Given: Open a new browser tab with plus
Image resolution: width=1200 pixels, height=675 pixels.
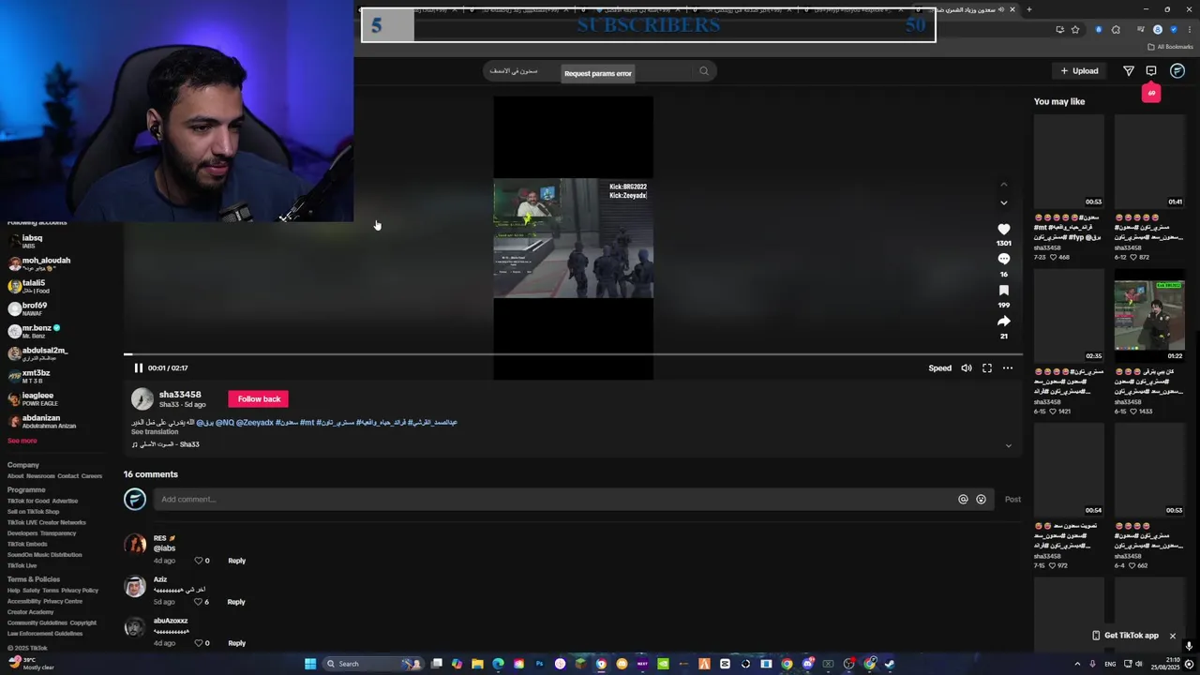Looking at the screenshot, I should coord(1028,9).
